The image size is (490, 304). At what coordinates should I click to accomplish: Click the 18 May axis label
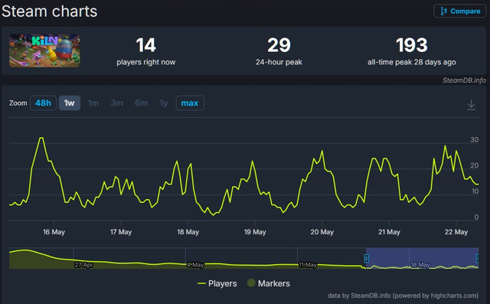(188, 232)
